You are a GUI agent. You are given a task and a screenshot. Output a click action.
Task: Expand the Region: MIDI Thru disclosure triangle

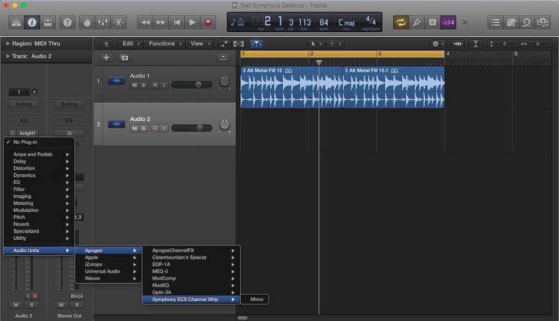(8, 44)
